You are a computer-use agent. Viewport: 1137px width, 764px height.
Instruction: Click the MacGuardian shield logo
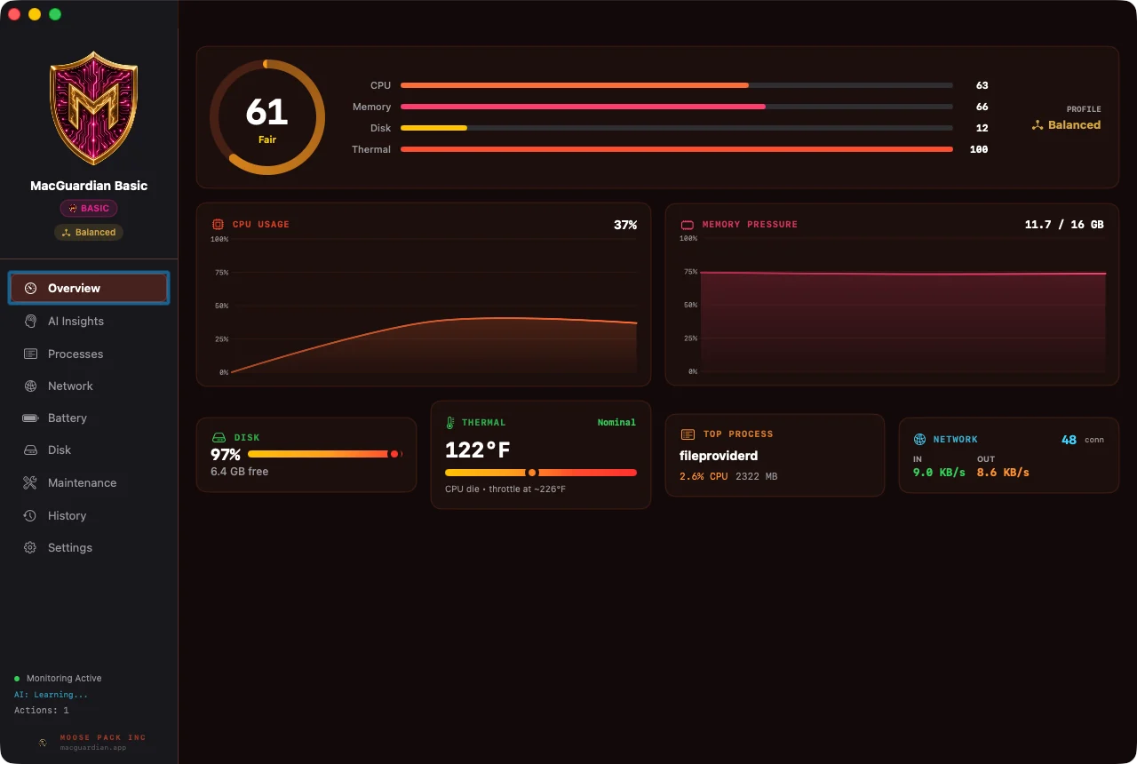(93, 107)
